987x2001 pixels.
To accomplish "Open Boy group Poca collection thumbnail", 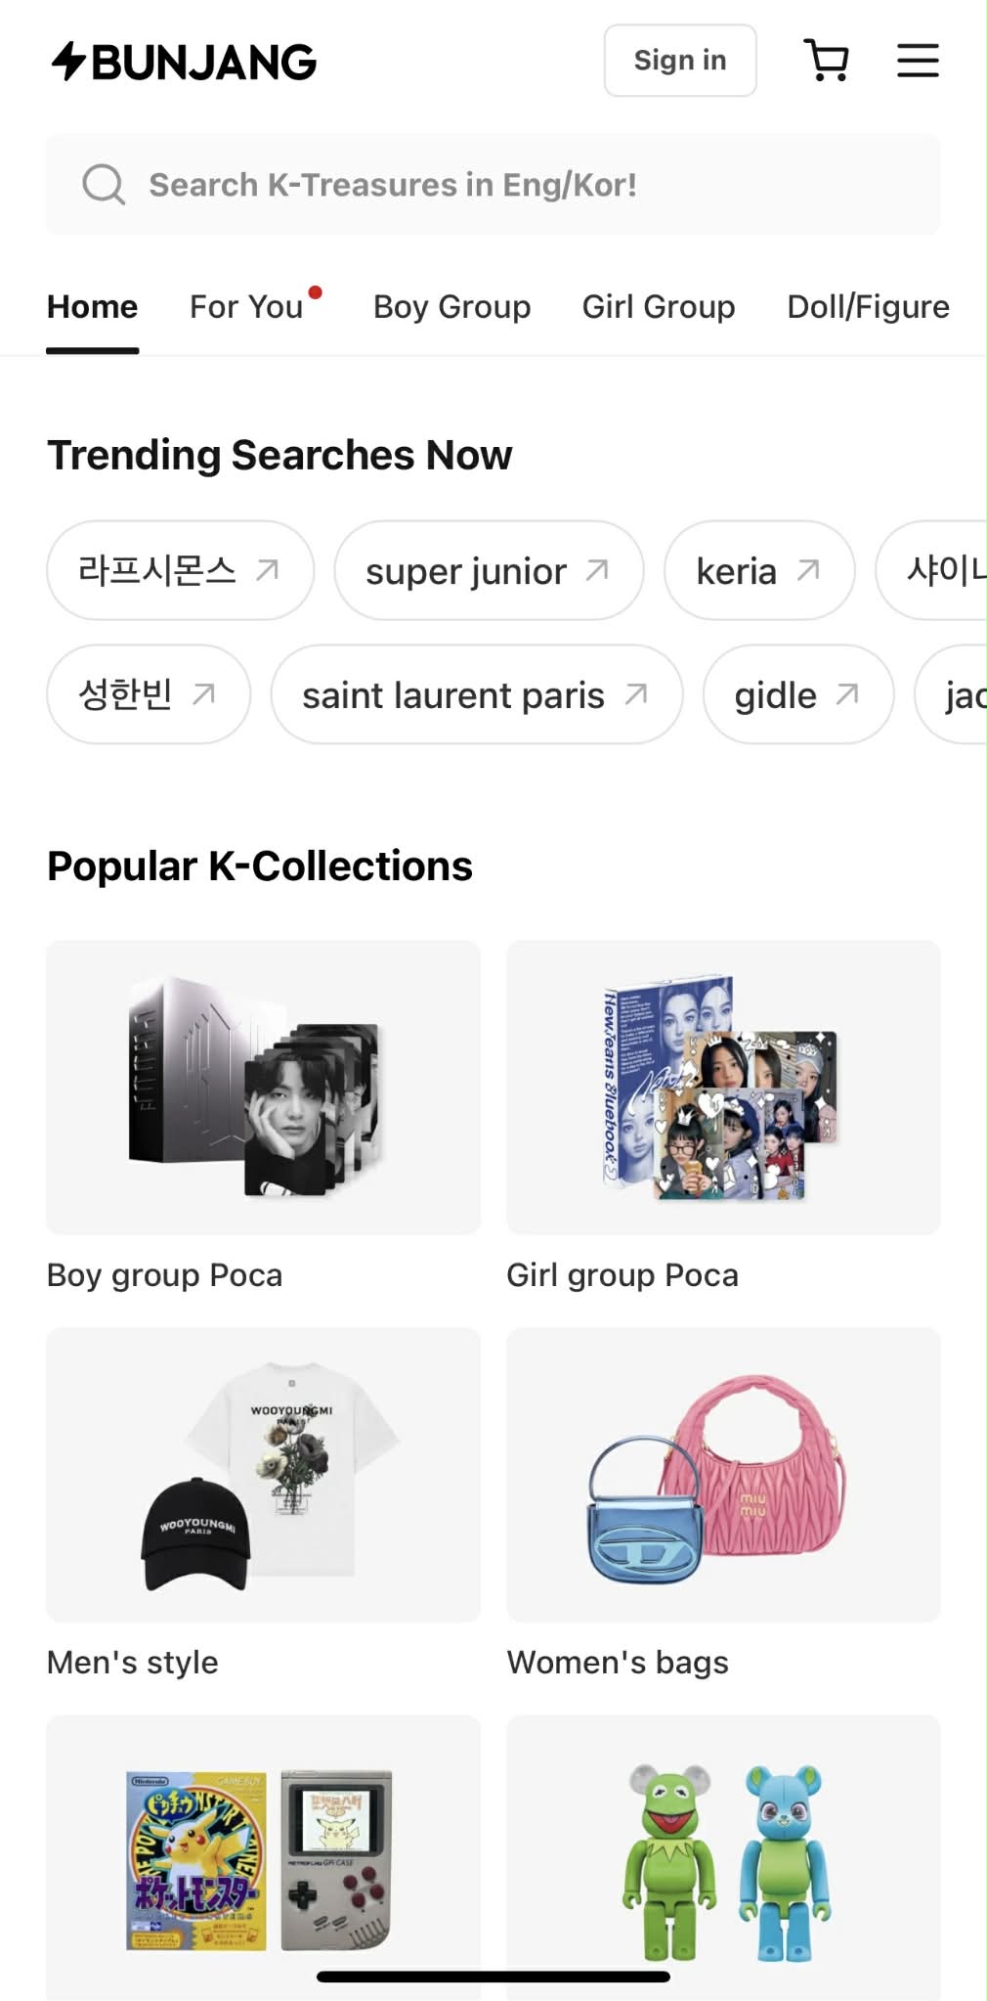I will pyautogui.click(x=263, y=1087).
